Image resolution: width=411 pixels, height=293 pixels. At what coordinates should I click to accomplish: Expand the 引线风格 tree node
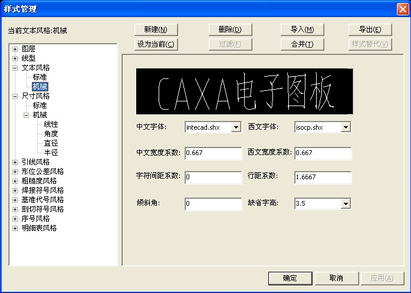tap(15, 162)
